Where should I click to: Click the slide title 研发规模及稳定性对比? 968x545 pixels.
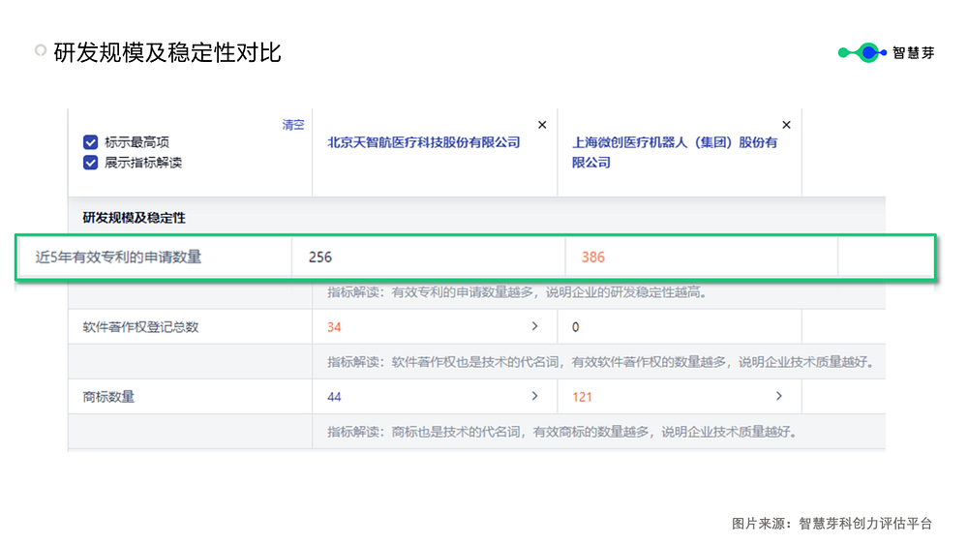[x=167, y=53]
